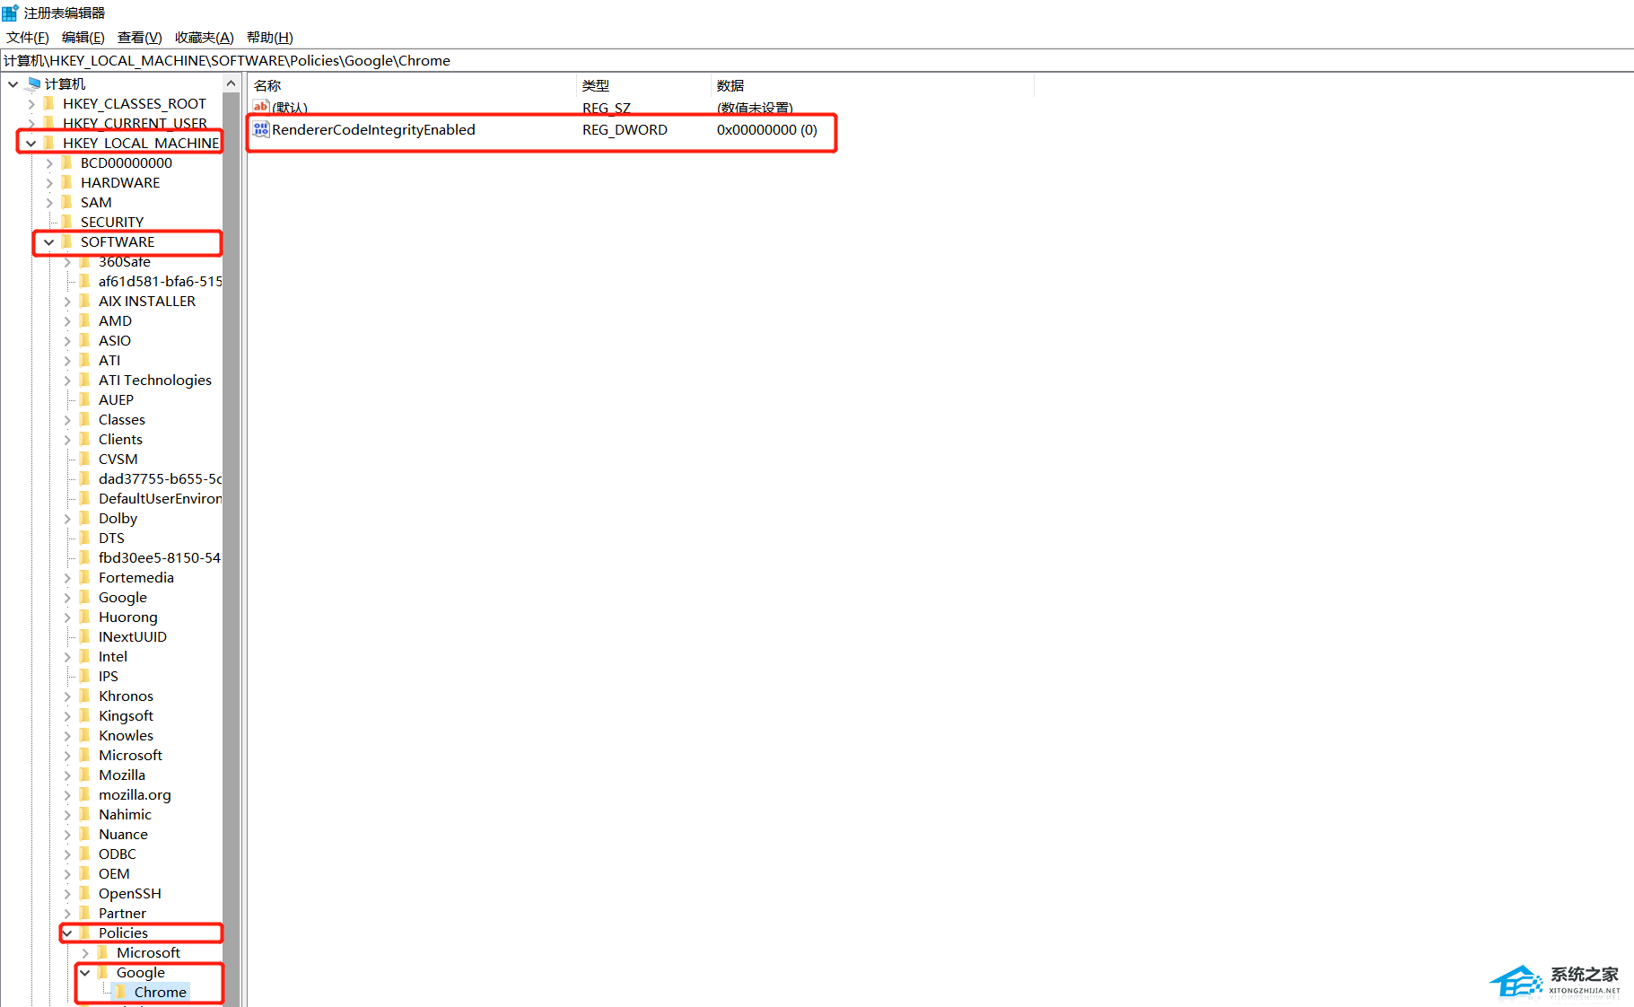Click the Fortemedia folder icon

coord(86,577)
